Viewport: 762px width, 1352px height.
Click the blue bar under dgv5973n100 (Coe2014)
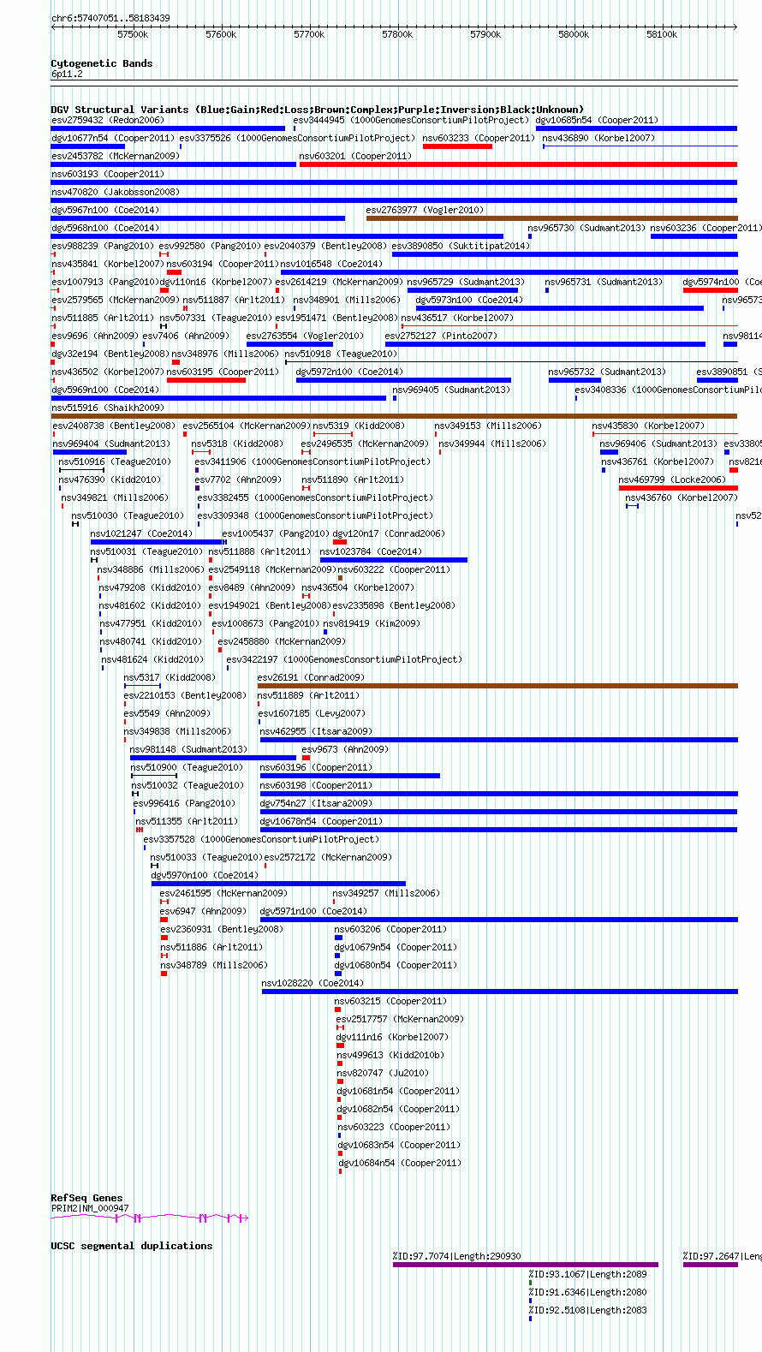(x=560, y=308)
